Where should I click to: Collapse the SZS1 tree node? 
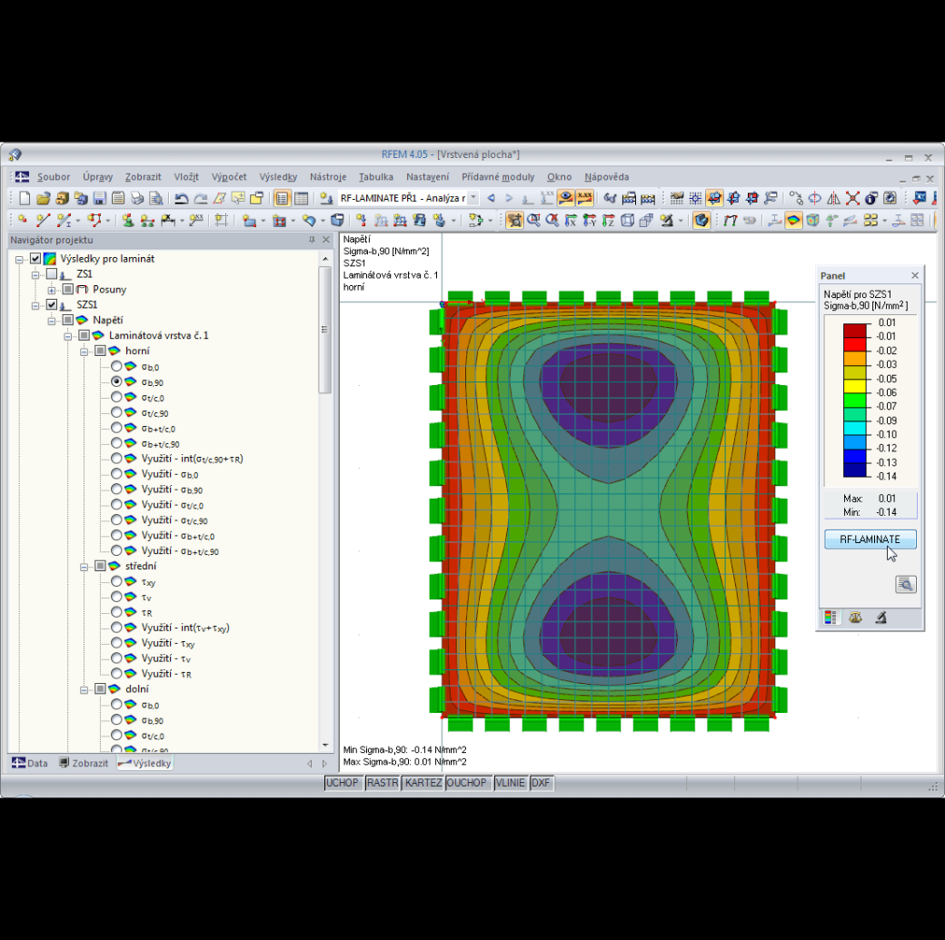coord(35,305)
